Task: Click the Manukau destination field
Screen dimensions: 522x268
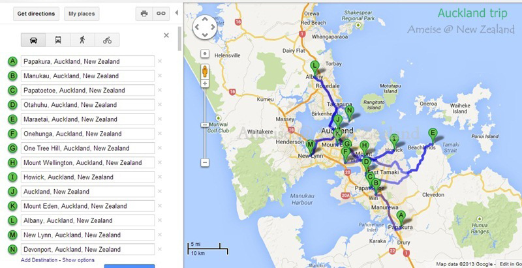Action: [x=87, y=76]
